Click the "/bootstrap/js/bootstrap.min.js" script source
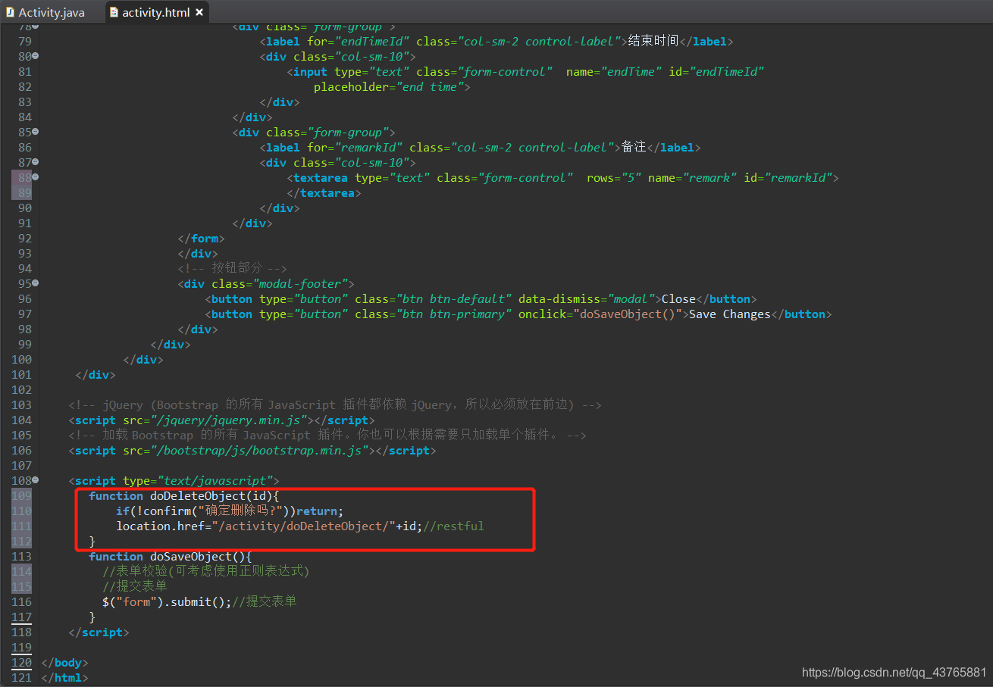Viewport: 993px width, 687px height. coord(259,451)
